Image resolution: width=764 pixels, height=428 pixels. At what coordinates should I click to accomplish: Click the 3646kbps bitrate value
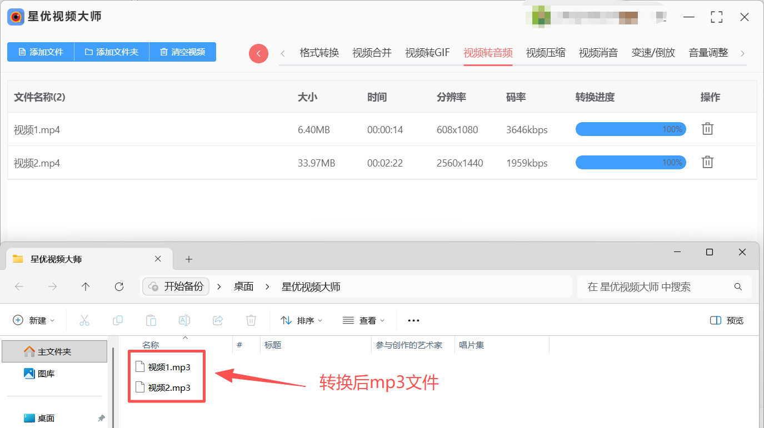(x=527, y=130)
